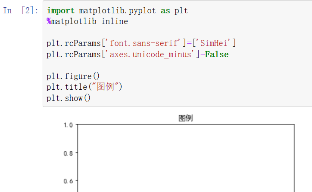This screenshot has width=312, height=192.
Task: Click the 1.0 y-axis tick label
Action: 68,125
